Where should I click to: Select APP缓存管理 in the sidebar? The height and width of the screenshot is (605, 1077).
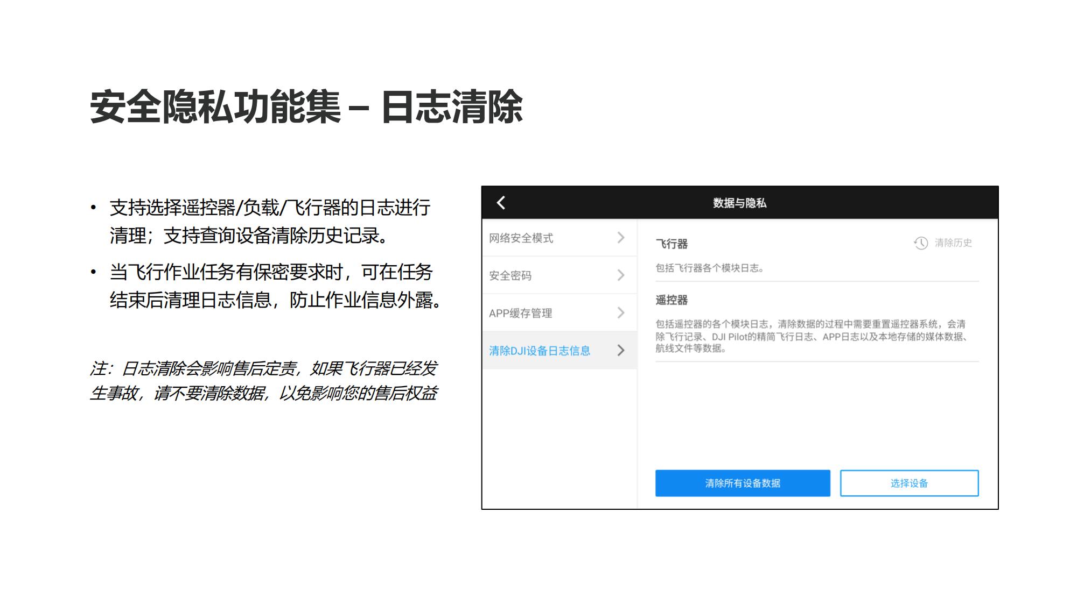(x=521, y=314)
